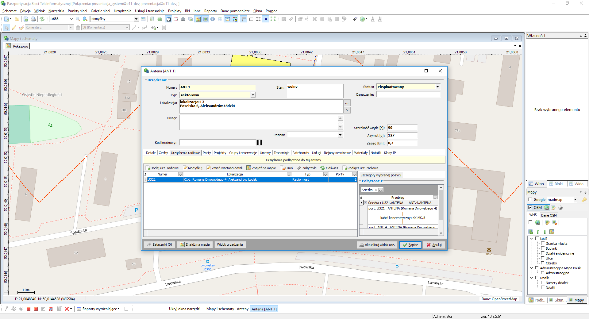
Task: Click the Załączniki (0) button
Action: tap(159, 244)
